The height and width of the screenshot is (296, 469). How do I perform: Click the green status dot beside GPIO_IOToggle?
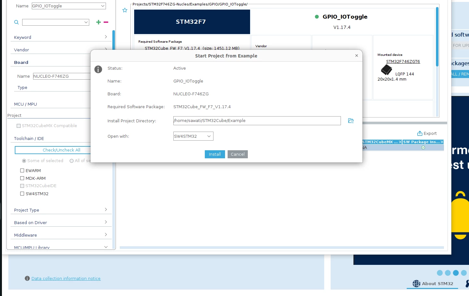point(317,17)
